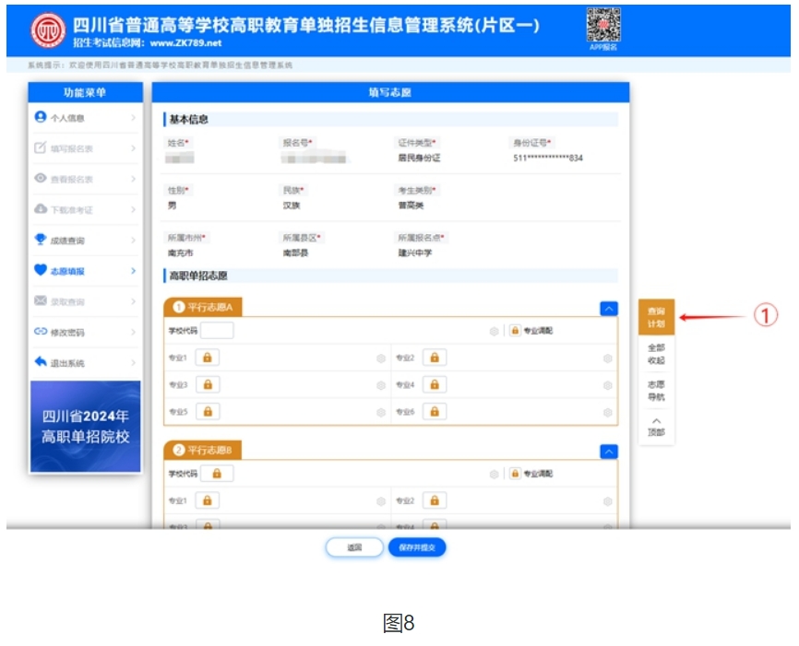Collapse the 平行志愿A section with blue chevron
This screenshot has width=799, height=646.
(x=608, y=309)
